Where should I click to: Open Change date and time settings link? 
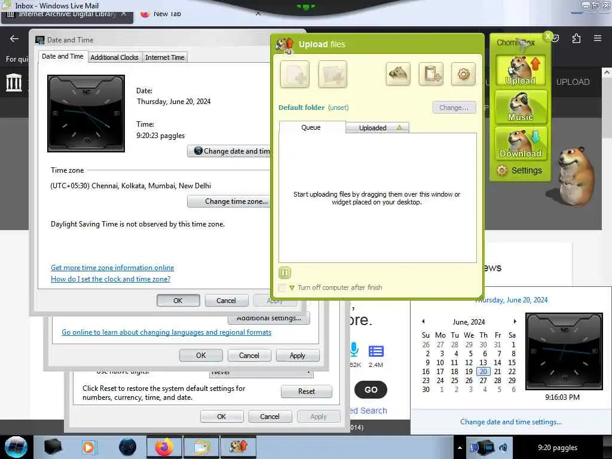pos(511,422)
